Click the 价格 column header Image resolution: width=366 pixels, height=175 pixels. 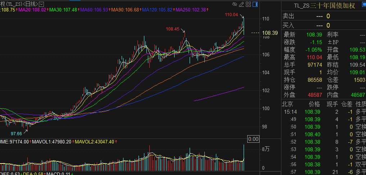tap(314, 104)
